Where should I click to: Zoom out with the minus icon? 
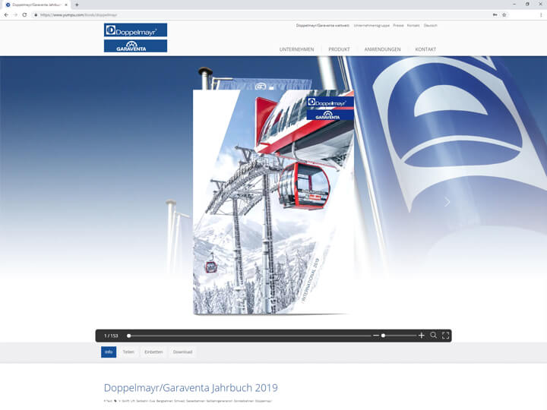coord(376,336)
